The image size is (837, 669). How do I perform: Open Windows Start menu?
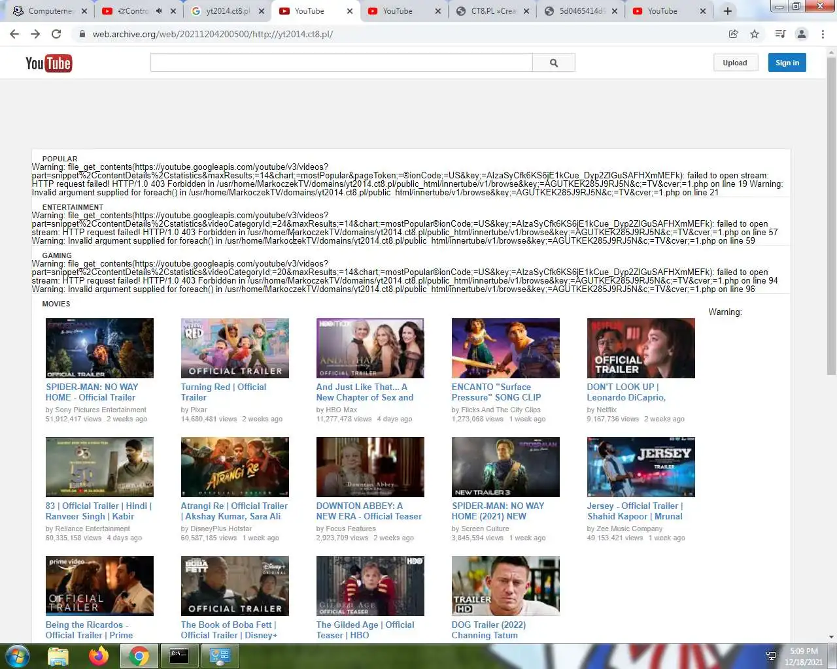[x=17, y=655]
